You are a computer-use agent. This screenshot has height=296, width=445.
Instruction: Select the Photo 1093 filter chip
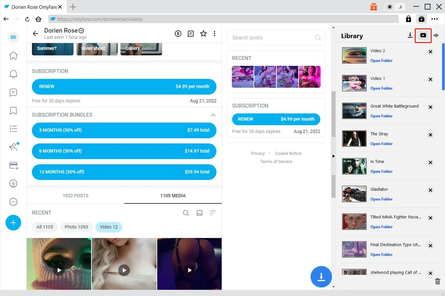tap(76, 227)
